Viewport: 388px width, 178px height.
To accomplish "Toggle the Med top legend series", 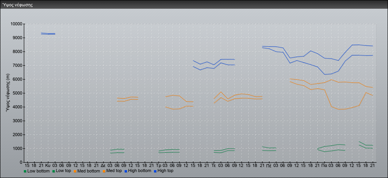I will click(112, 170).
